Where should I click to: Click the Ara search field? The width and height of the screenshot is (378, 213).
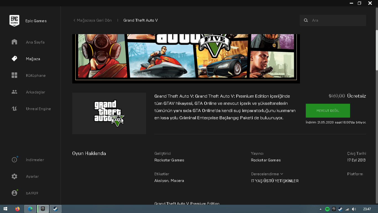point(333,20)
